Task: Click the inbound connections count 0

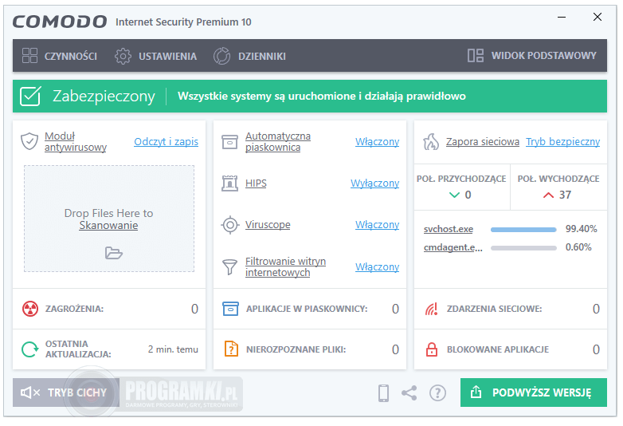Action: [468, 195]
